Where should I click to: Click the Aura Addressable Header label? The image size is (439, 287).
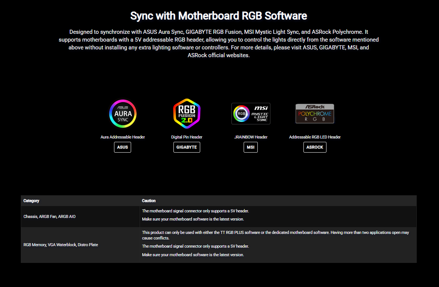123,137
